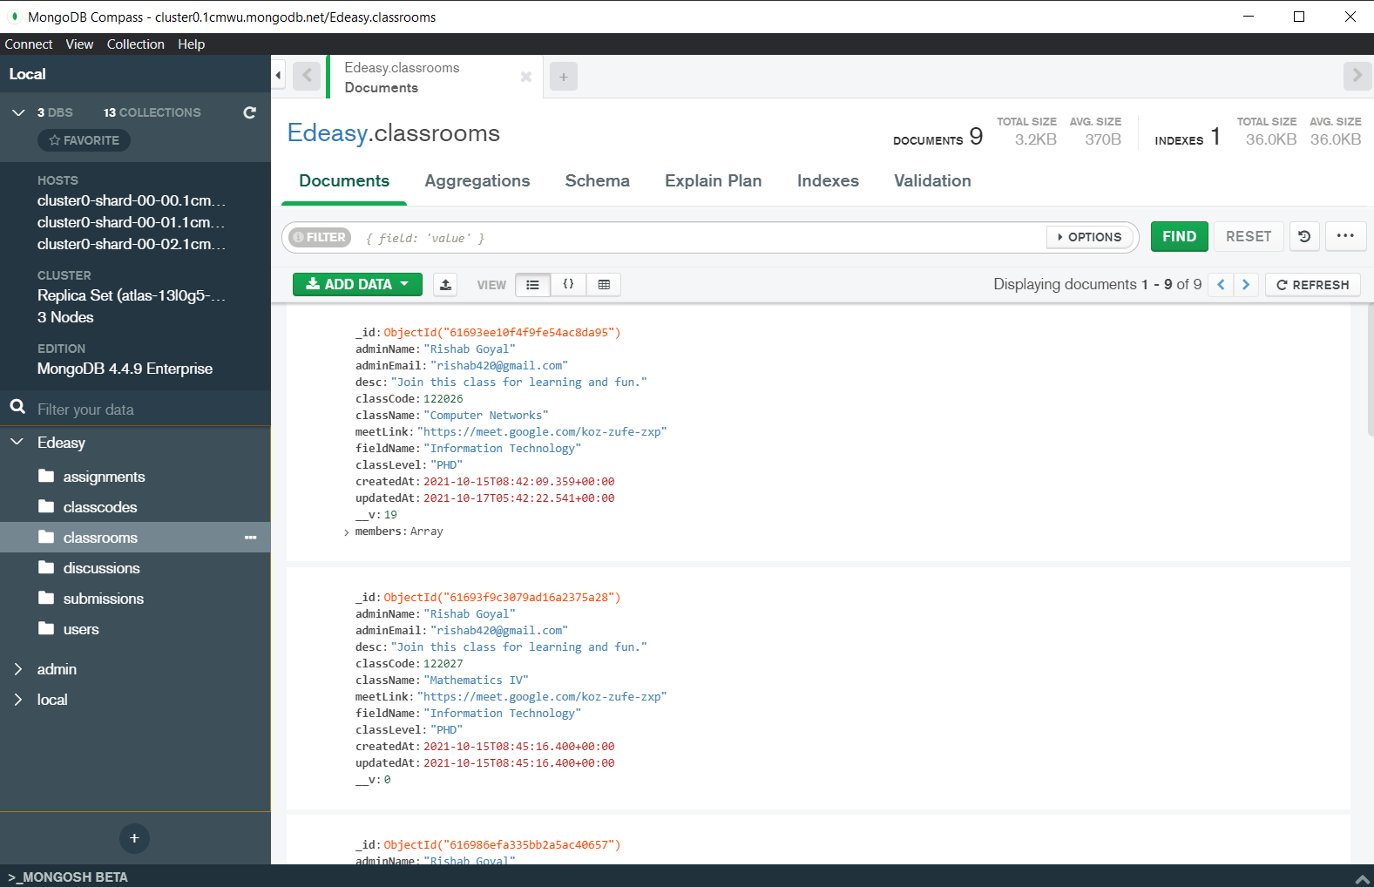The image size is (1374, 887).
Task: Open the Connect menu
Action: 29,44
